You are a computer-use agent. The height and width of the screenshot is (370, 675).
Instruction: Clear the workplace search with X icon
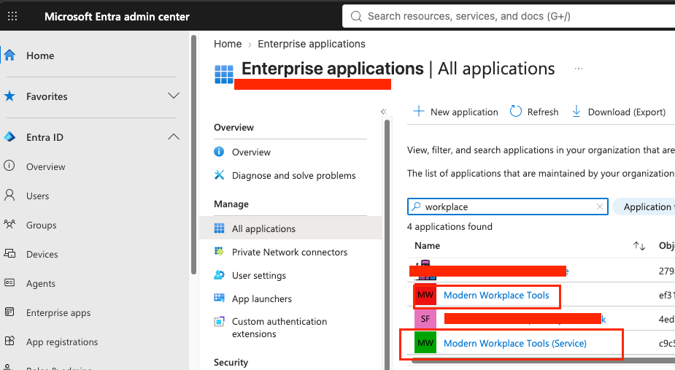click(600, 207)
